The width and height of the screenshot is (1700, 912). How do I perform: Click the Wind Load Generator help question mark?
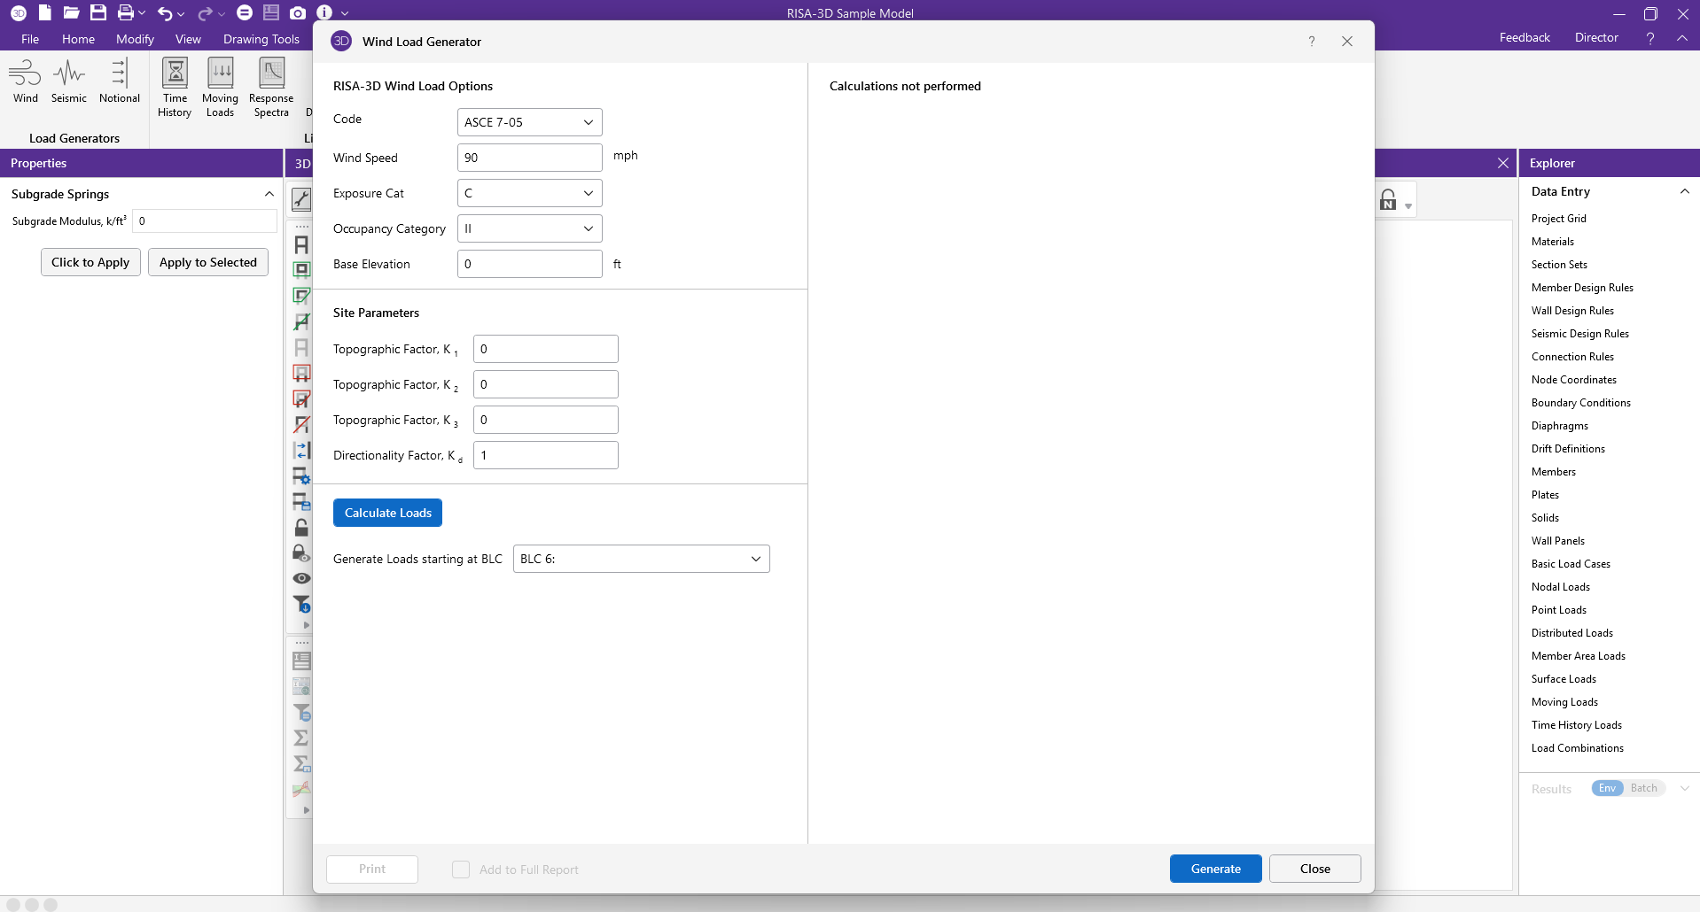click(x=1312, y=42)
